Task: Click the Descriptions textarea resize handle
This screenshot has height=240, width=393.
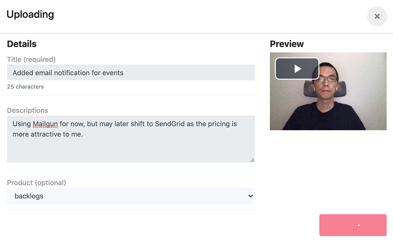Action: (252, 160)
